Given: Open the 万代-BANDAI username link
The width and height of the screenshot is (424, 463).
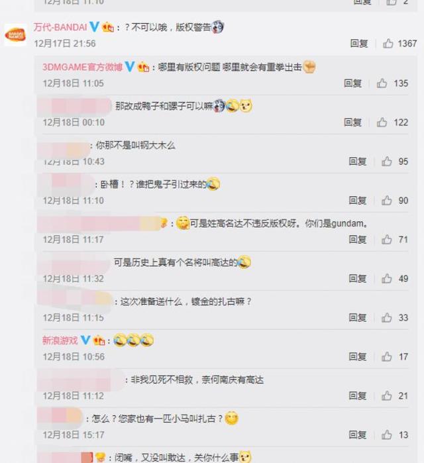Looking at the screenshot, I should pos(60,27).
